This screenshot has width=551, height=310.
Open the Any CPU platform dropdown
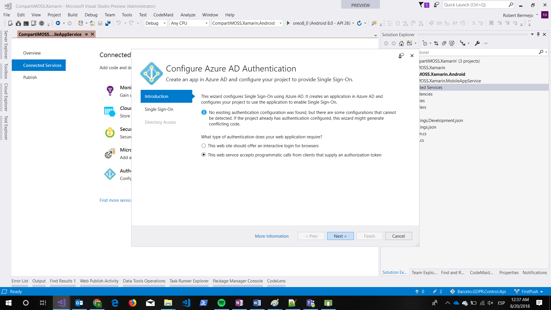[206, 23]
